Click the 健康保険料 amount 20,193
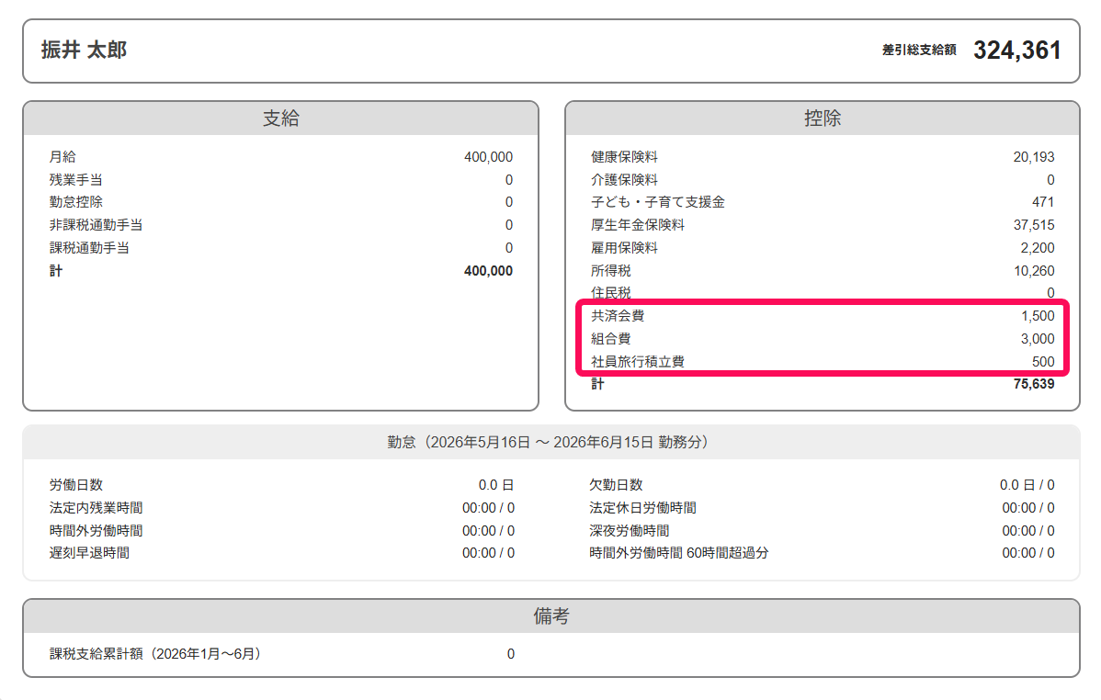Viewport: 1101px width, 700px height. pos(1034,157)
